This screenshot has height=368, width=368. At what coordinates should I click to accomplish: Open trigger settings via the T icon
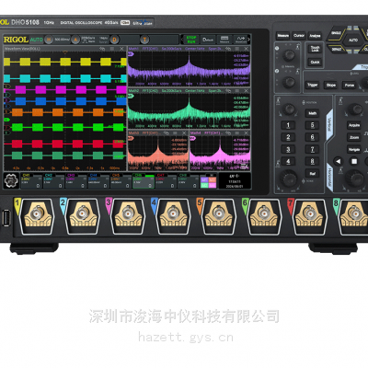pyautogui.click(x=144, y=40)
